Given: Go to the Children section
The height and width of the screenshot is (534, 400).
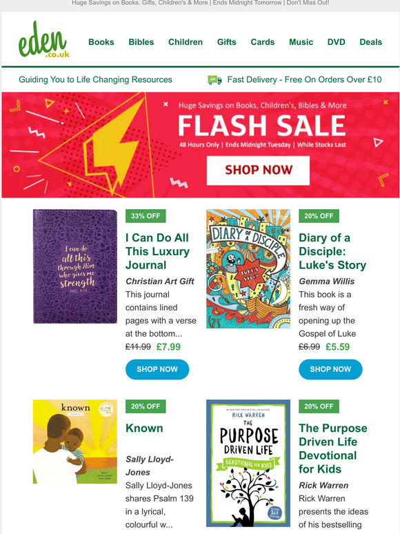Looking at the screenshot, I should pyautogui.click(x=186, y=42).
